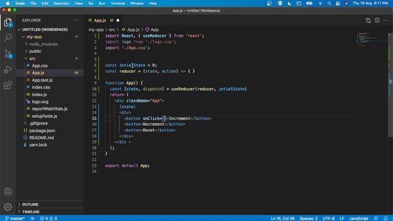Screen dimensions: 393x221
Task: Split the editor to the right
Action: point(376,20)
